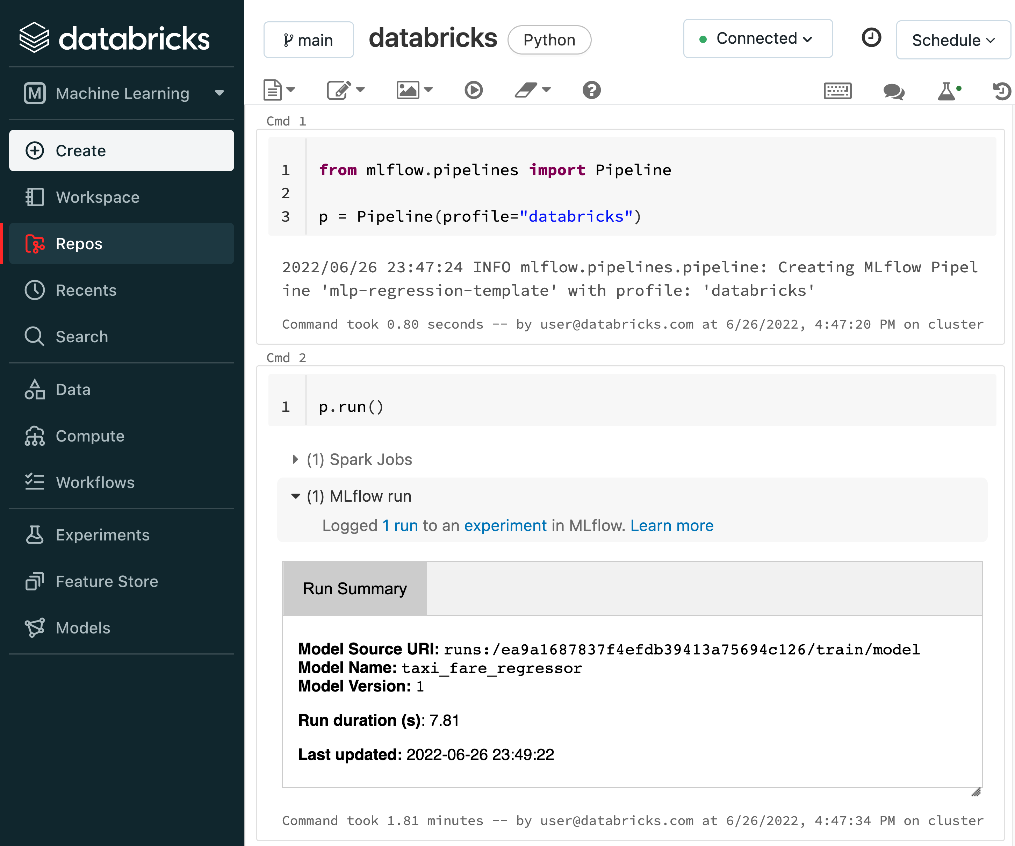This screenshot has width=1015, height=846.
Task: Select the Run Summary tab
Action: pyautogui.click(x=355, y=589)
